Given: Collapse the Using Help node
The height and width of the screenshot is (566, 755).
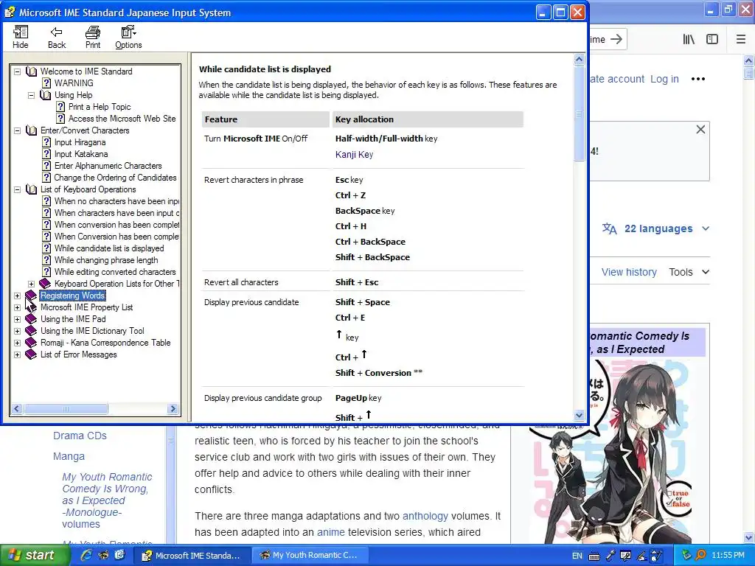Looking at the screenshot, I should click(31, 95).
